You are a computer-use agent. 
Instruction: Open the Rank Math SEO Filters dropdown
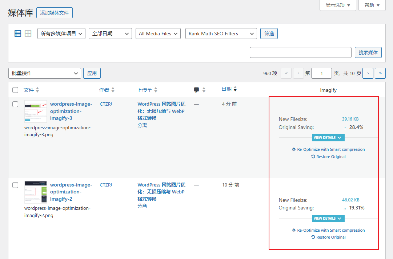(221, 34)
